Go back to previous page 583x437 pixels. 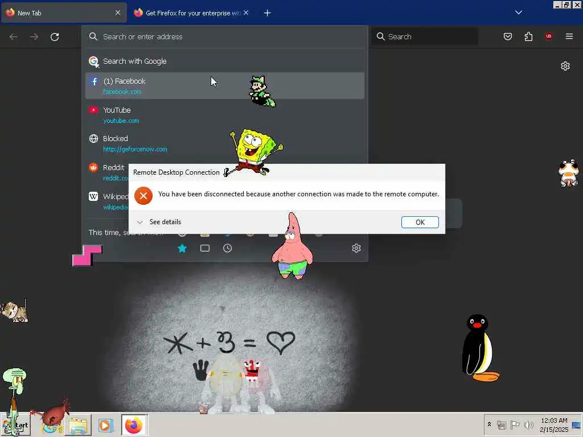click(x=14, y=37)
